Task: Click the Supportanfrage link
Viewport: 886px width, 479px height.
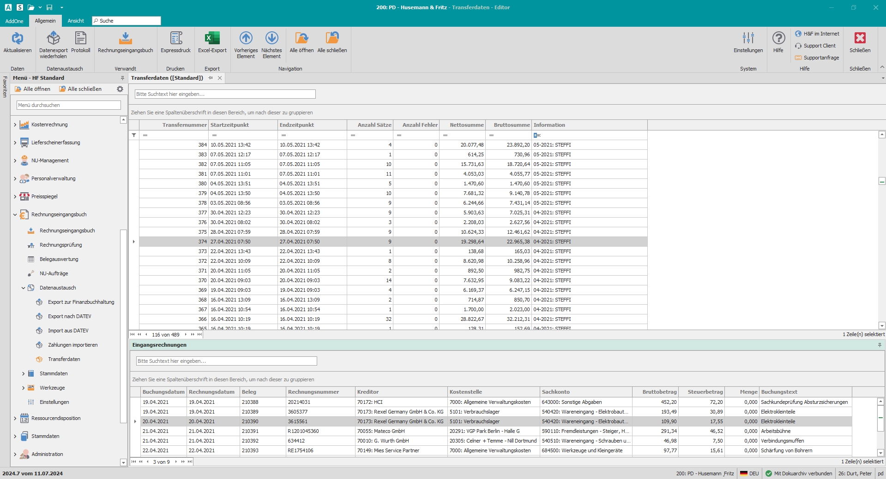Action: [820, 58]
